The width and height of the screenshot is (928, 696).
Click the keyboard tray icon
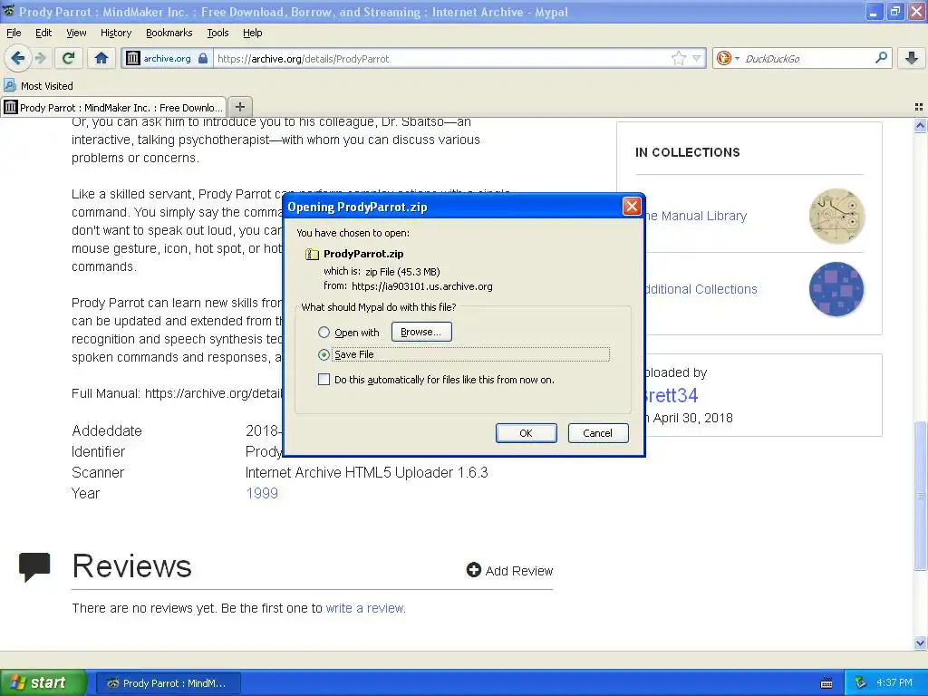[826, 683]
